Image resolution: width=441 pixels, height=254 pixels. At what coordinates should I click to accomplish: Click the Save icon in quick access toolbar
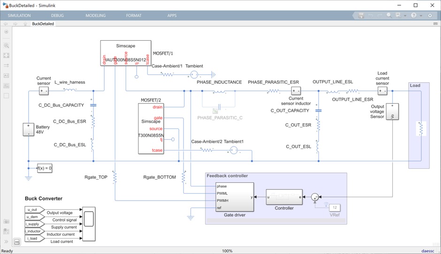361,15
